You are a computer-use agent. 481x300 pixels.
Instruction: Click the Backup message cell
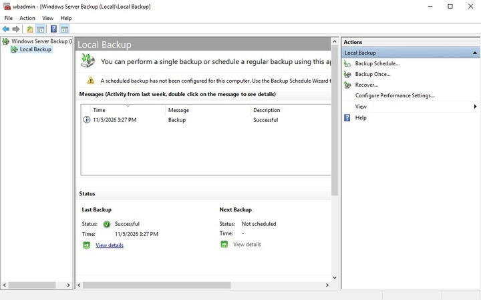[x=177, y=120]
